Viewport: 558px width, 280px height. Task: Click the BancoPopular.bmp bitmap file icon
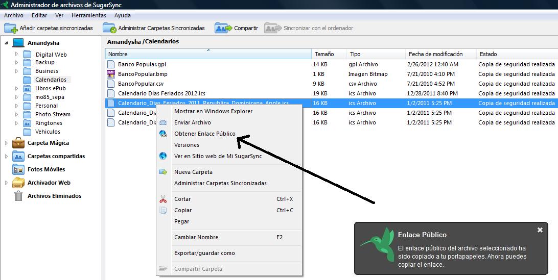coord(111,74)
